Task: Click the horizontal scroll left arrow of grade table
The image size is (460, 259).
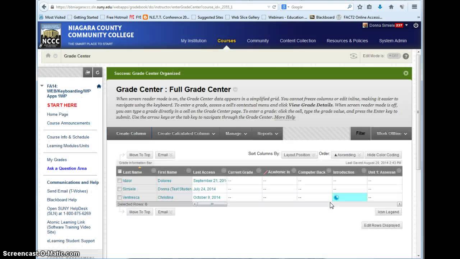Action: pyautogui.click(x=195, y=204)
